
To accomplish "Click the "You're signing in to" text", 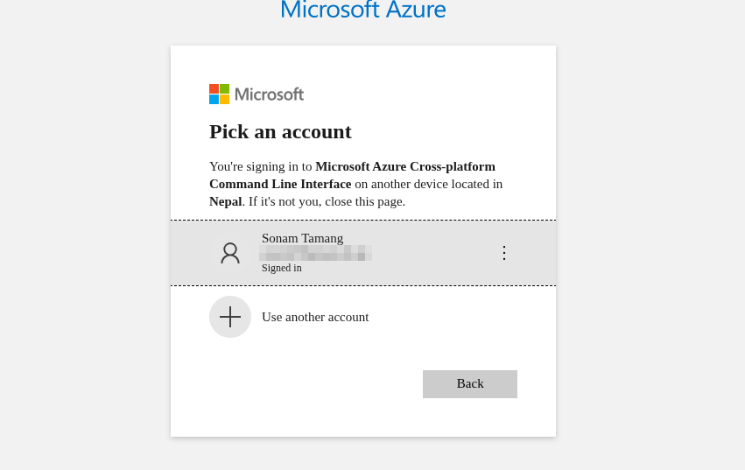I will click(x=261, y=166).
